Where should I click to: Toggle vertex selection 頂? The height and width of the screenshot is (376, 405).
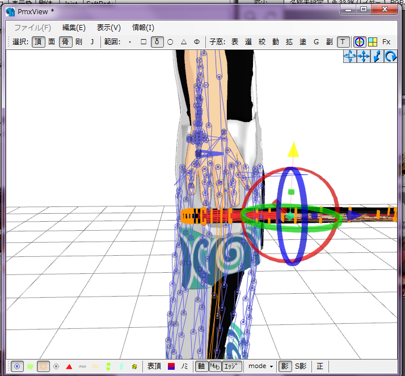pos(38,42)
